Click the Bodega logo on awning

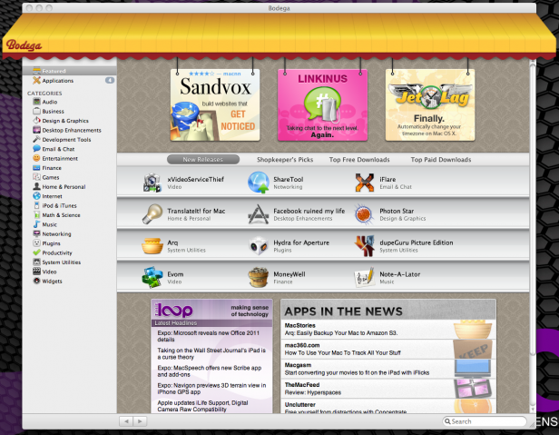(x=24, y=45)
